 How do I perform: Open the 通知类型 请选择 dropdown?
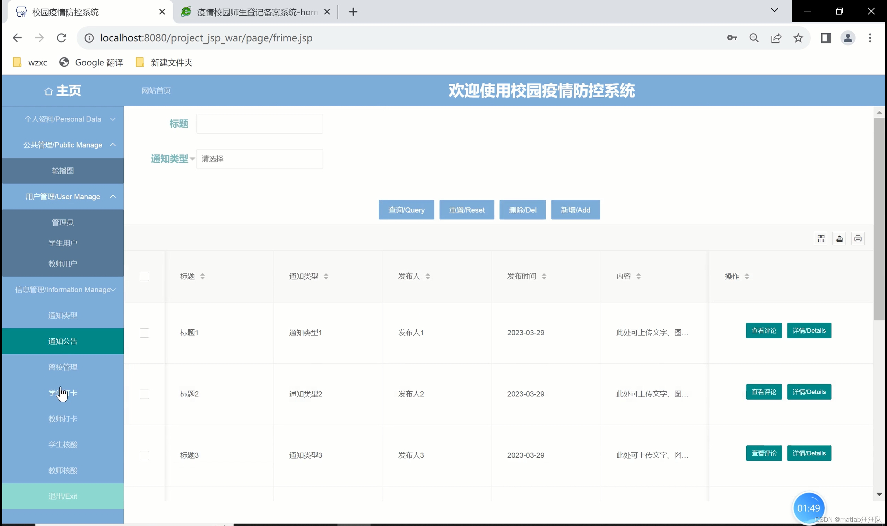coord(259,159)
